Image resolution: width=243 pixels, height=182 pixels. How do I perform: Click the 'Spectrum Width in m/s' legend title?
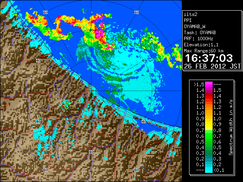click(x=231, y=127)
